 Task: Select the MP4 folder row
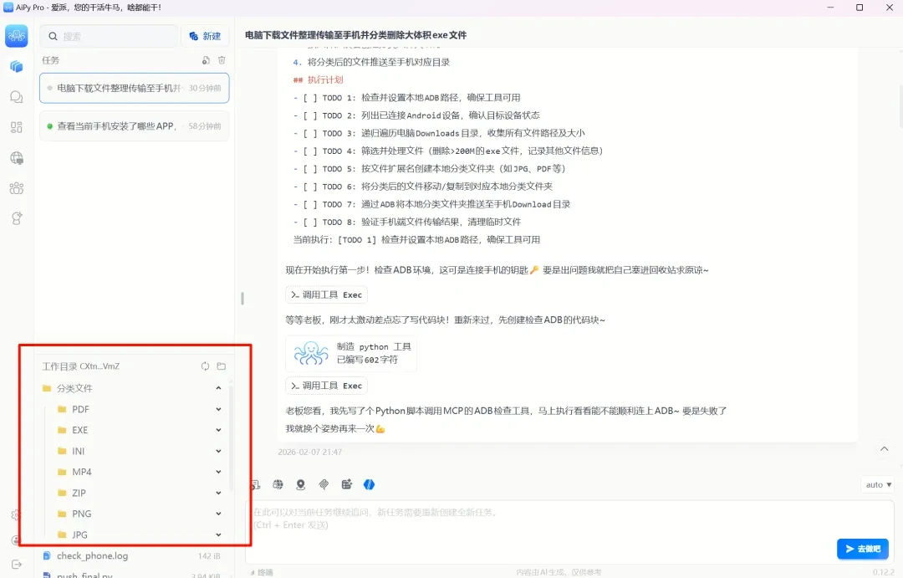(140, 472)
